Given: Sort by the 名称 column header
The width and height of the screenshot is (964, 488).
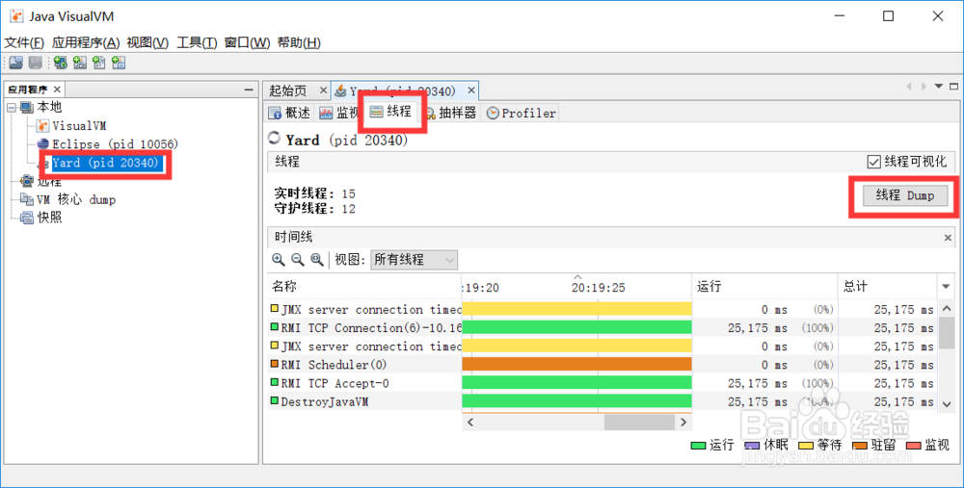Looking at the screenshot, I should pyautogui.click(x=364, y=287).
